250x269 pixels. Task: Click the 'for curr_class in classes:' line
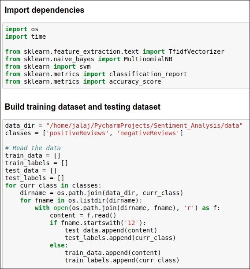[53, 185]
